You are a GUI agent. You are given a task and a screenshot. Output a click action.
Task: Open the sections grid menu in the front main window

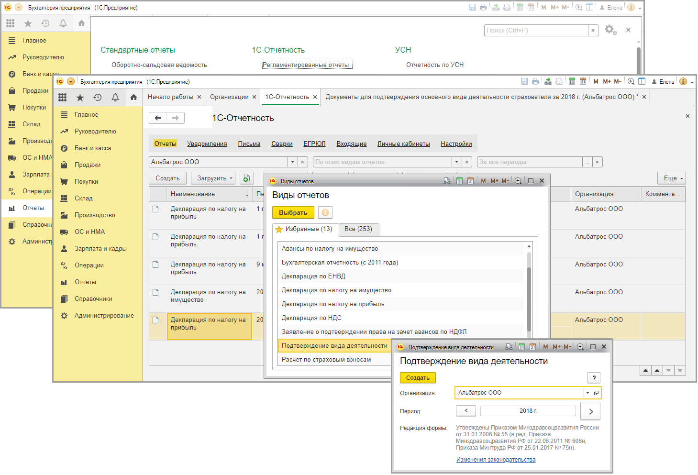63,98
